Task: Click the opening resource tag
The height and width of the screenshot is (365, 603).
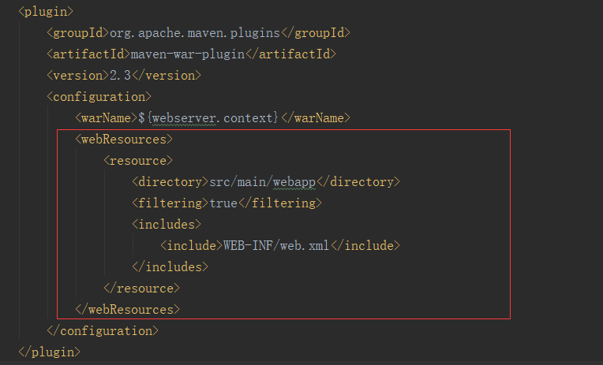Action: (x=138, y=161)
